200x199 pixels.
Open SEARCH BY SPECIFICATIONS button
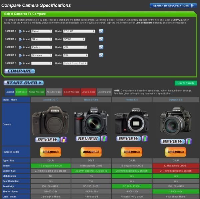pos(173,6)
